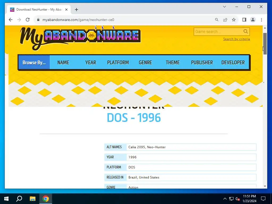This screenshot has width=272, height=204.
Task: View site info padlock icon
Action: pos(38,20)
